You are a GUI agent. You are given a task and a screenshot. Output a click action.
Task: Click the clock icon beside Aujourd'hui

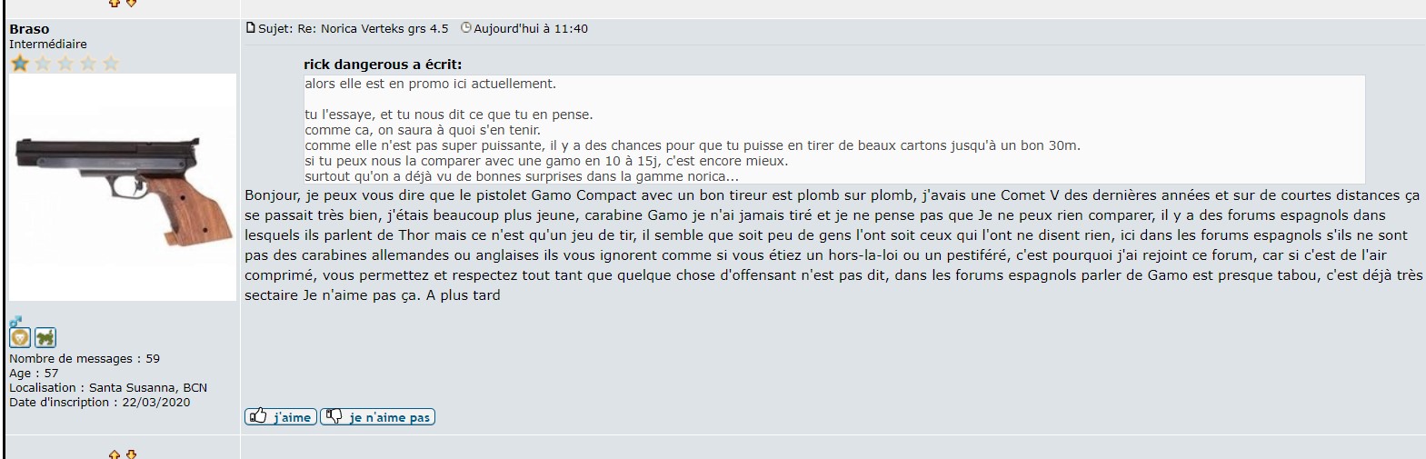466,28
